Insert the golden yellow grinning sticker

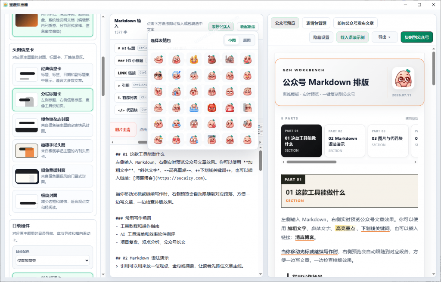[x=194, y=60]
